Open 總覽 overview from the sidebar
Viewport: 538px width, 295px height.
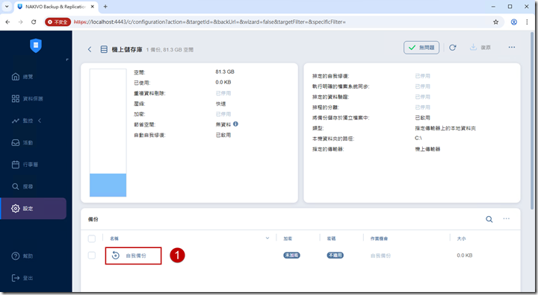click(22, 77)
